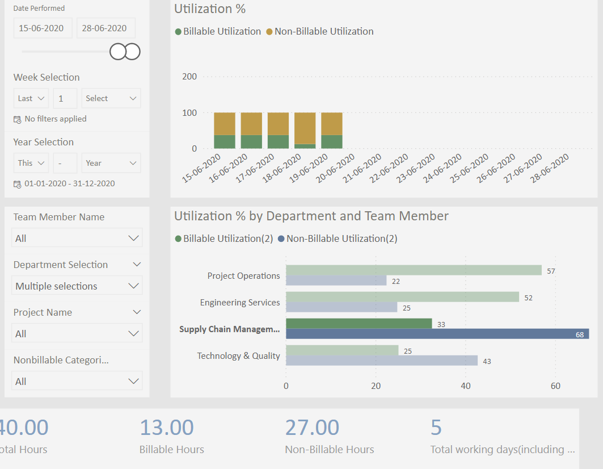Click the year count field showing dash
The height and width of the screenshot is (469, 603).
tap(65, 163)
